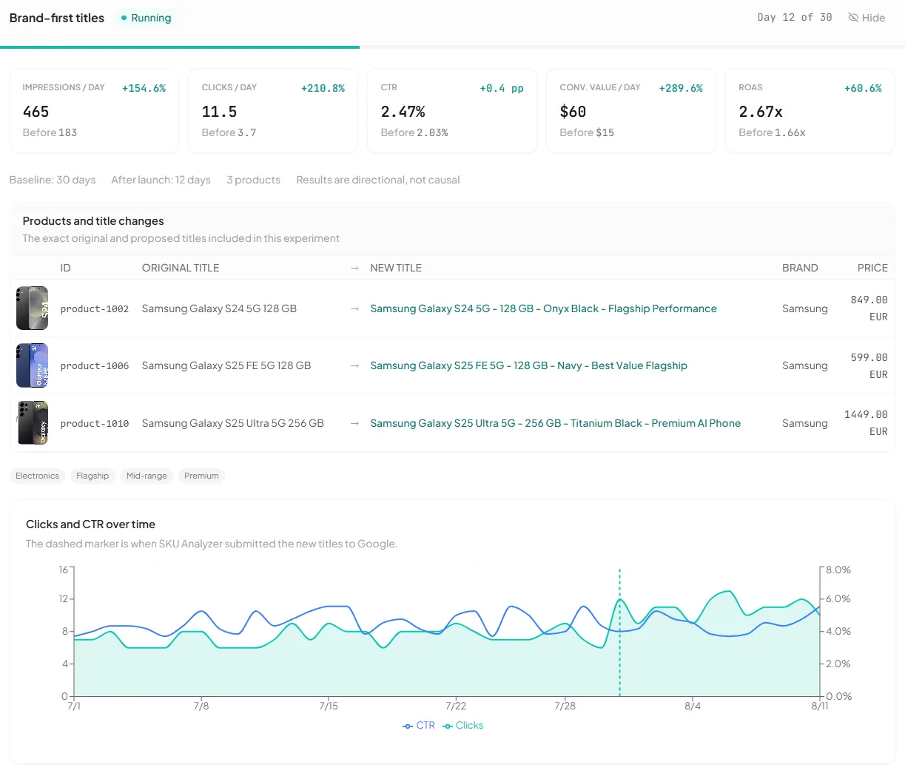This screenshot has height=776, width=905.
Task: Click the 3 products text
Action: (253, 180)
